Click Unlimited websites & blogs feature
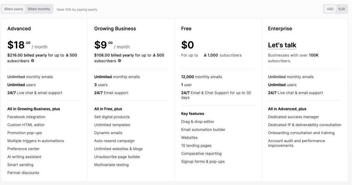 (118, 149)
